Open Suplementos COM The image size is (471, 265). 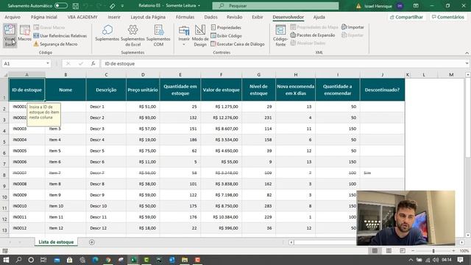click(158, 35)
